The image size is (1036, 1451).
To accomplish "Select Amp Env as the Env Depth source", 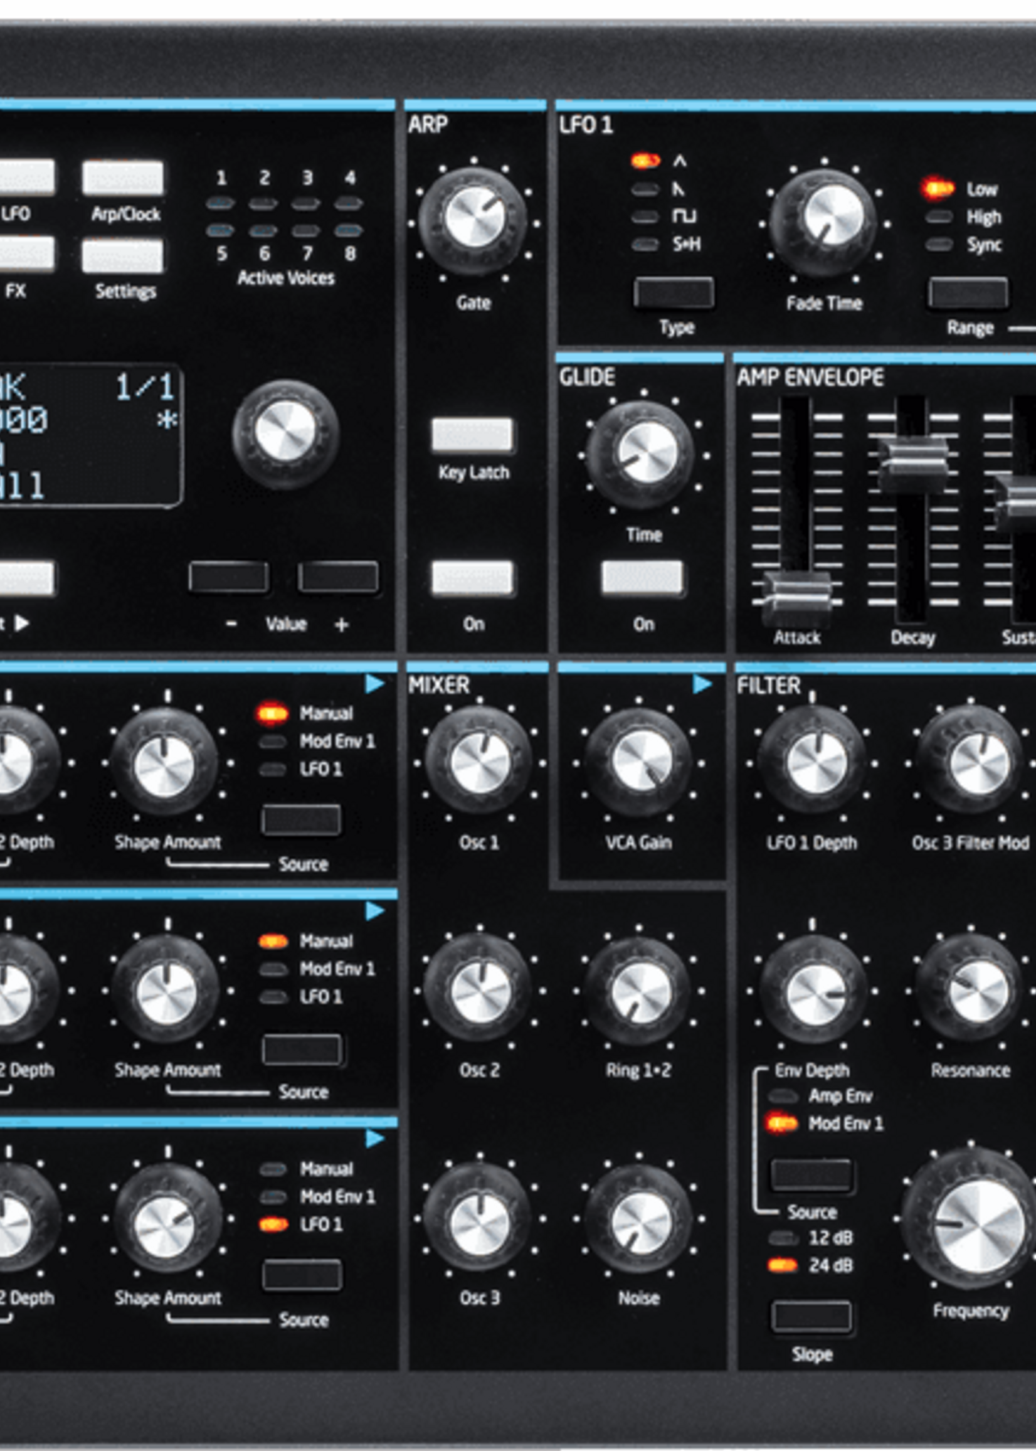I will tap(783, 1096).
